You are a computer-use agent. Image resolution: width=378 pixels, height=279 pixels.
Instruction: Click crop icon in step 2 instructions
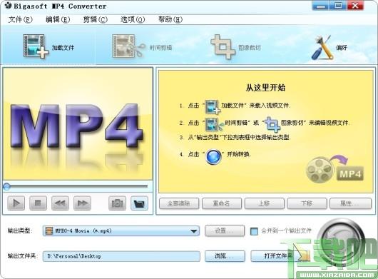coord(272,124)
